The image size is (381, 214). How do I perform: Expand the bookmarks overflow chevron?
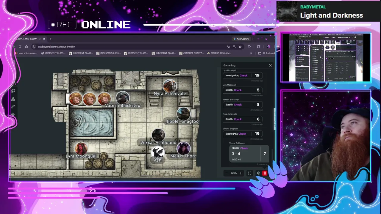(x=251, y=53)
